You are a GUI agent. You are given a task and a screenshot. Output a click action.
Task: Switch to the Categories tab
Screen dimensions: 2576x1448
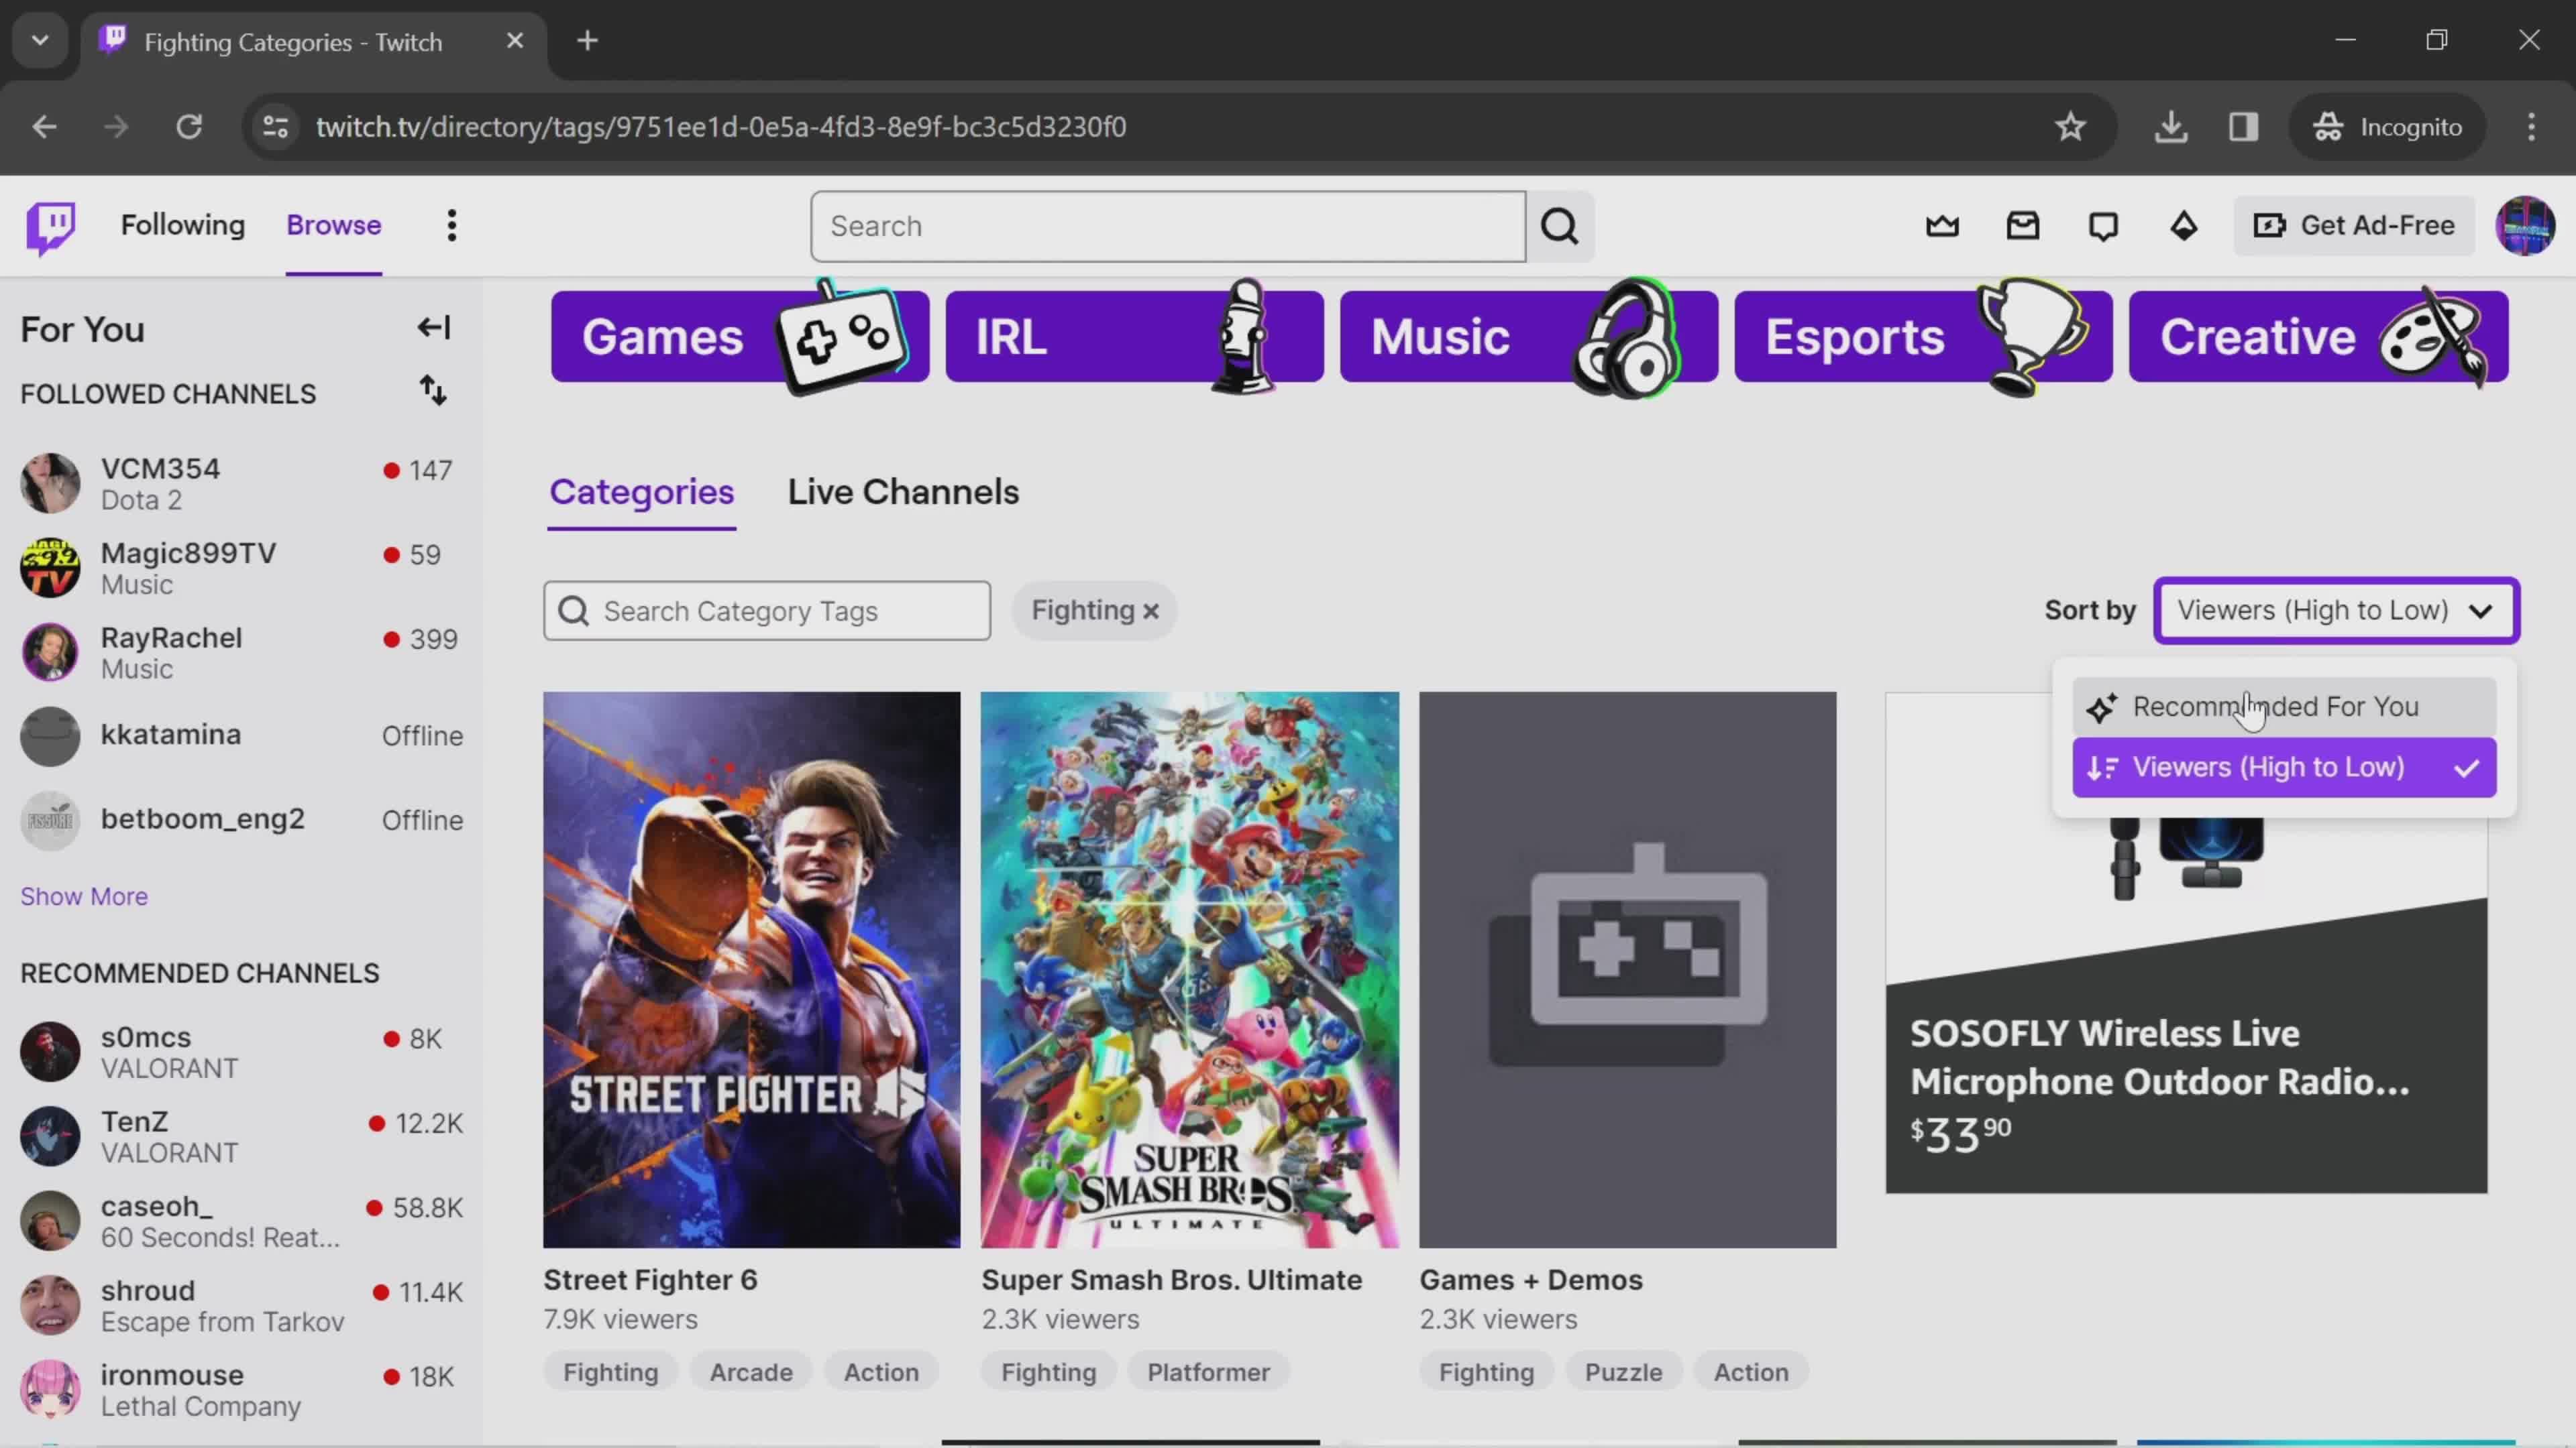coord(641,491)
